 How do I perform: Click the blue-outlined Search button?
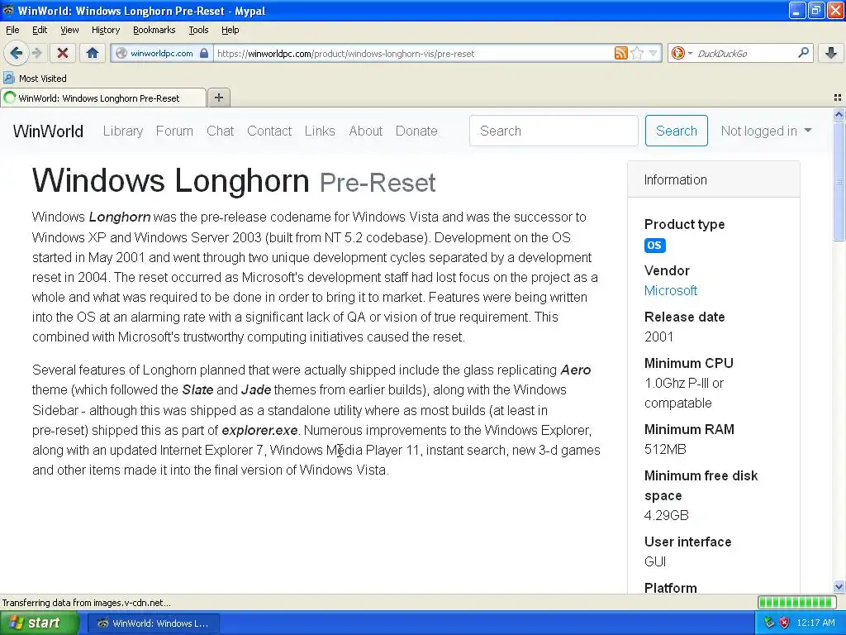click(676, 131)
